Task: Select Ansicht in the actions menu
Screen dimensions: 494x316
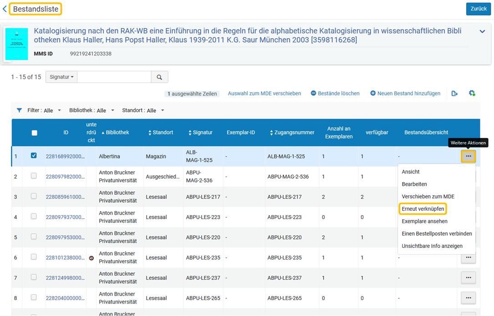Action: coord(410,172)
